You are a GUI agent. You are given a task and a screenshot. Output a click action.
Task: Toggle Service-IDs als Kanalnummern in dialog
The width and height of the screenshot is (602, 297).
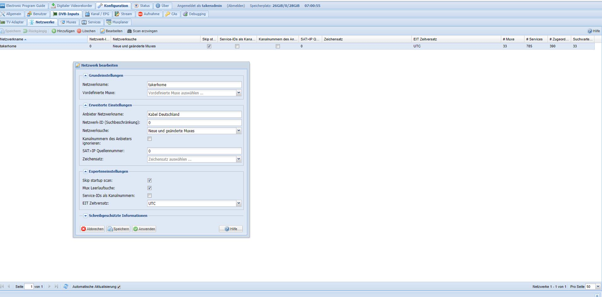click(150, 196)
